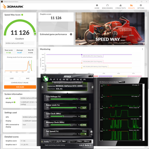149x149 pixels.
Task: Minimize the MSI Afterburner window
Action: [89, 76]
